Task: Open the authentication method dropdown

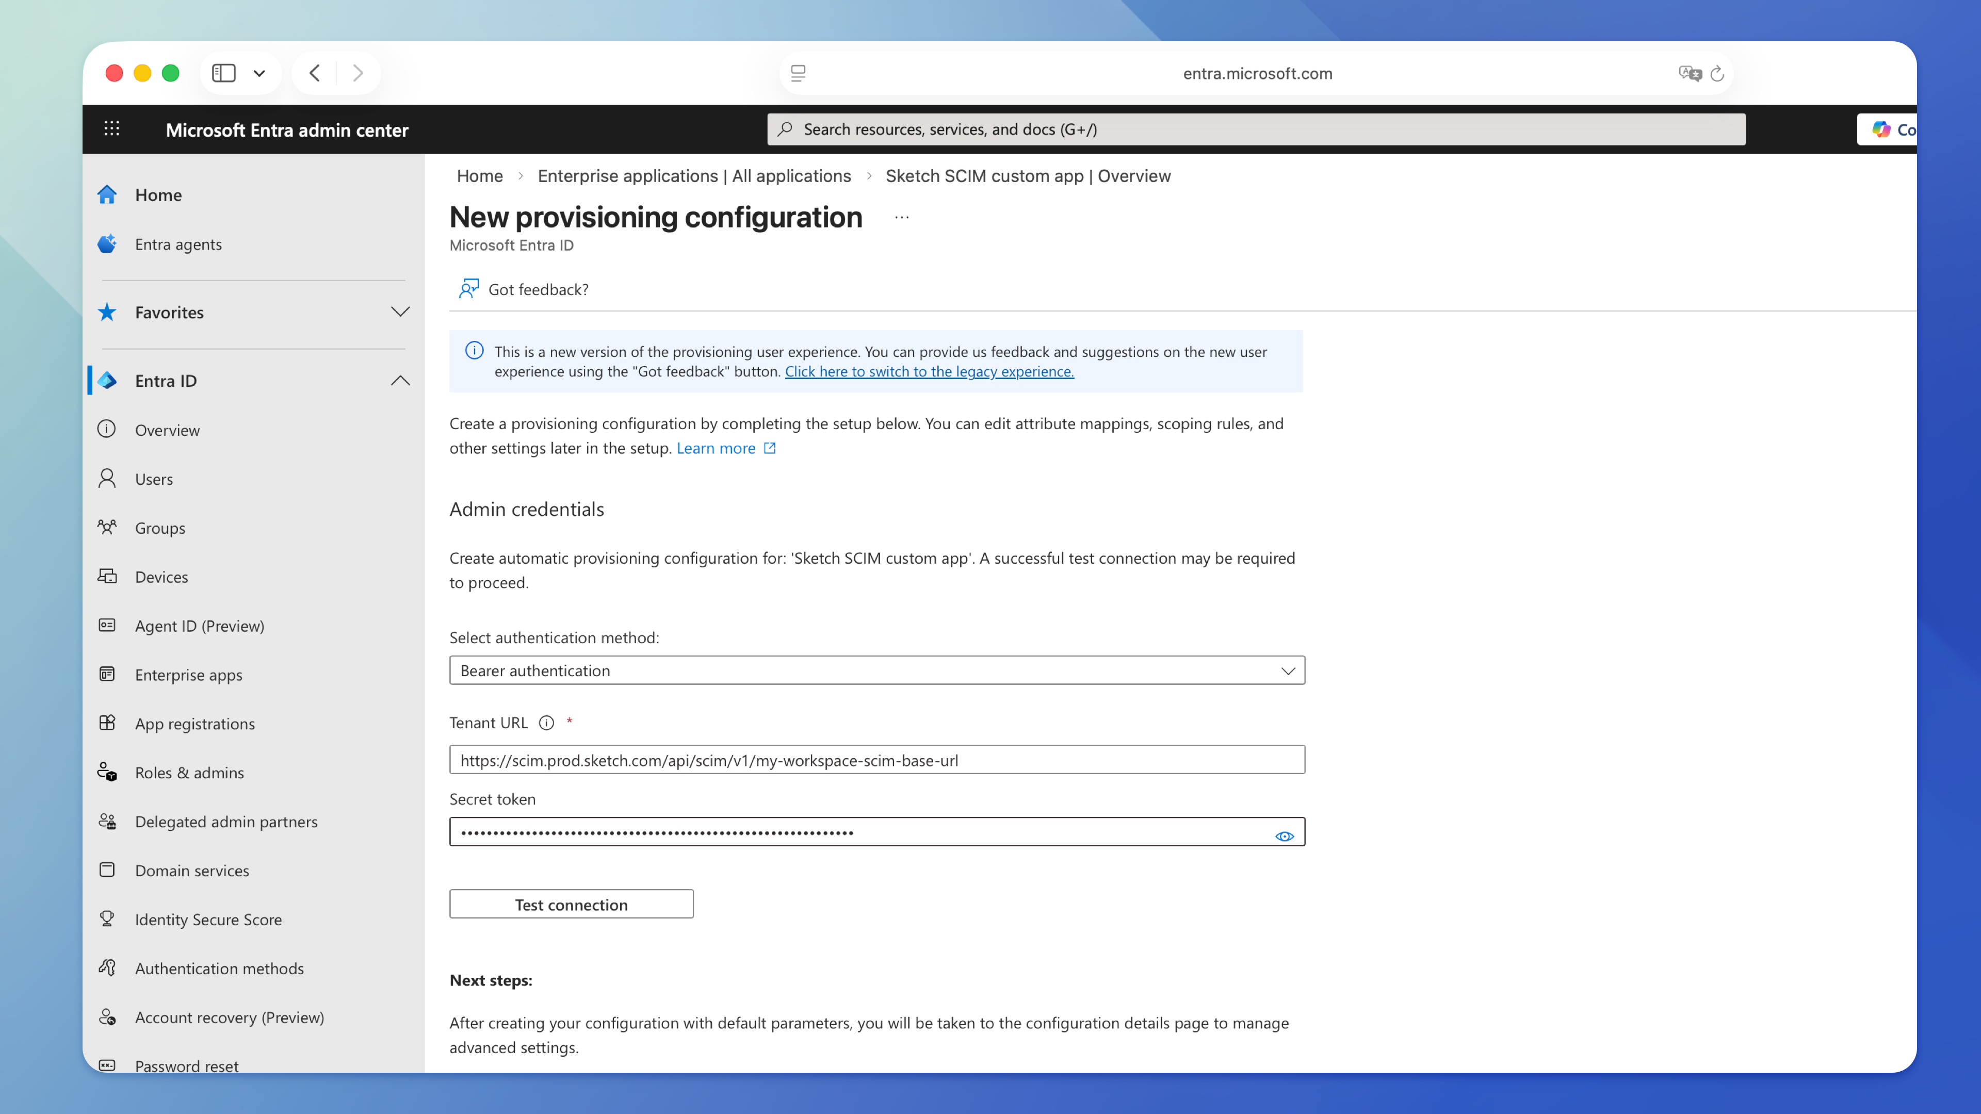Action: 876,670
